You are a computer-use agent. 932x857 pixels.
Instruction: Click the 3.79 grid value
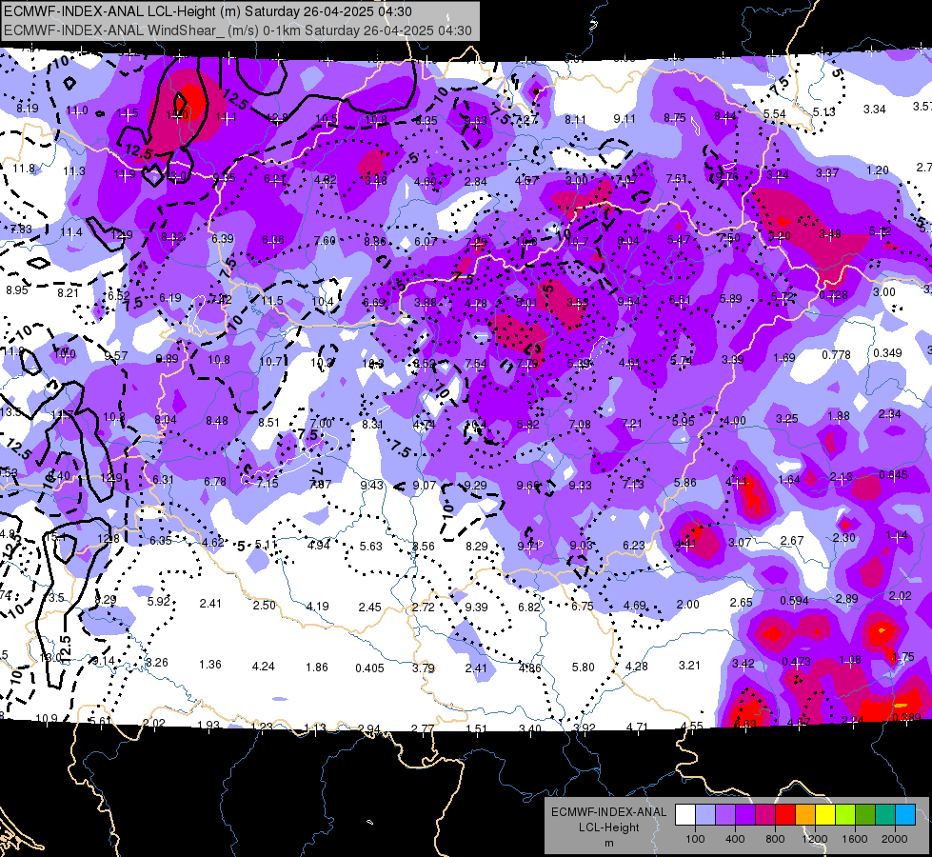pos(424,668)
